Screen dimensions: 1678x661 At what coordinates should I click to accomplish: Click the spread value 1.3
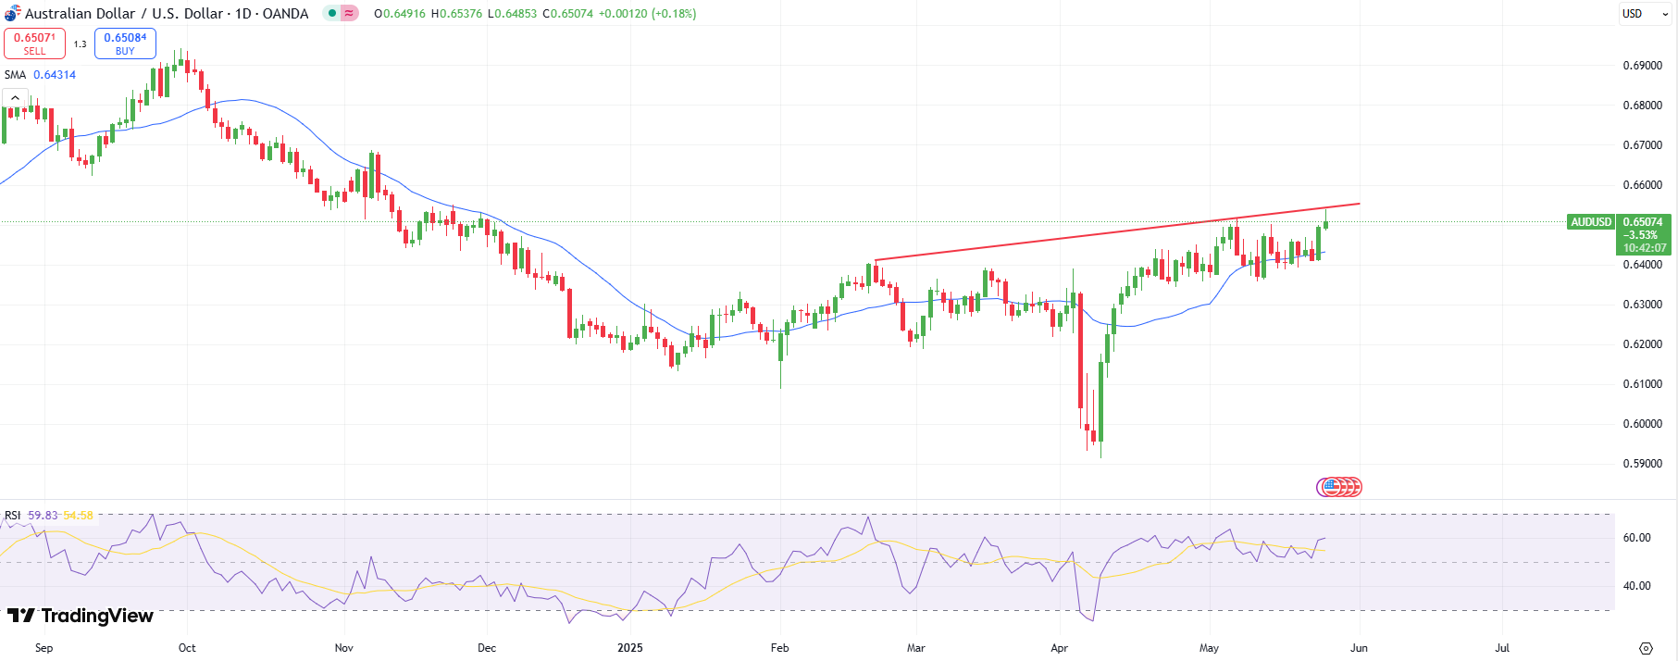80,44
